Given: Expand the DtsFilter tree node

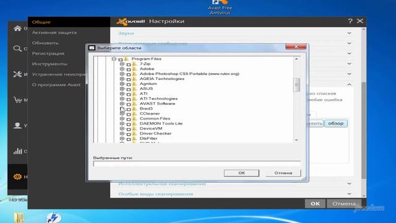Looking at the screenshot, I should 122,138.
